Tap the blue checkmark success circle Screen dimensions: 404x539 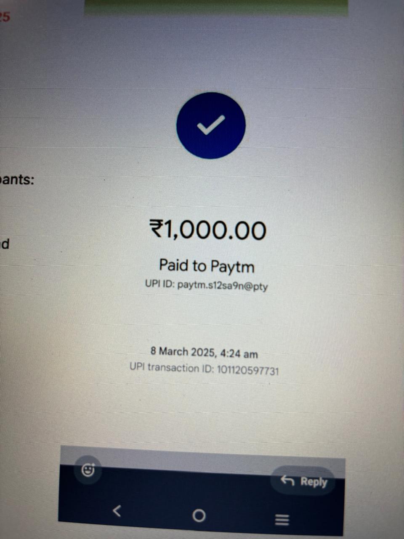211,125
